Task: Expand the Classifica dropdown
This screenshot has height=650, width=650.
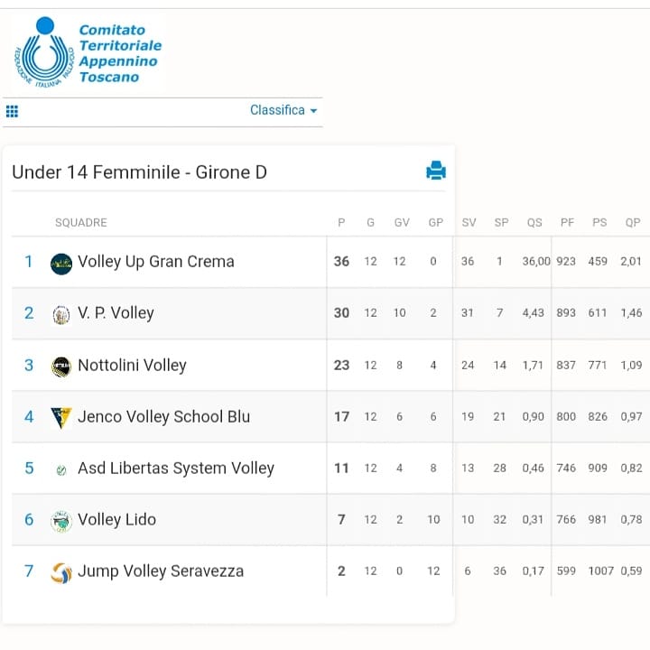Action: point(283,110)
